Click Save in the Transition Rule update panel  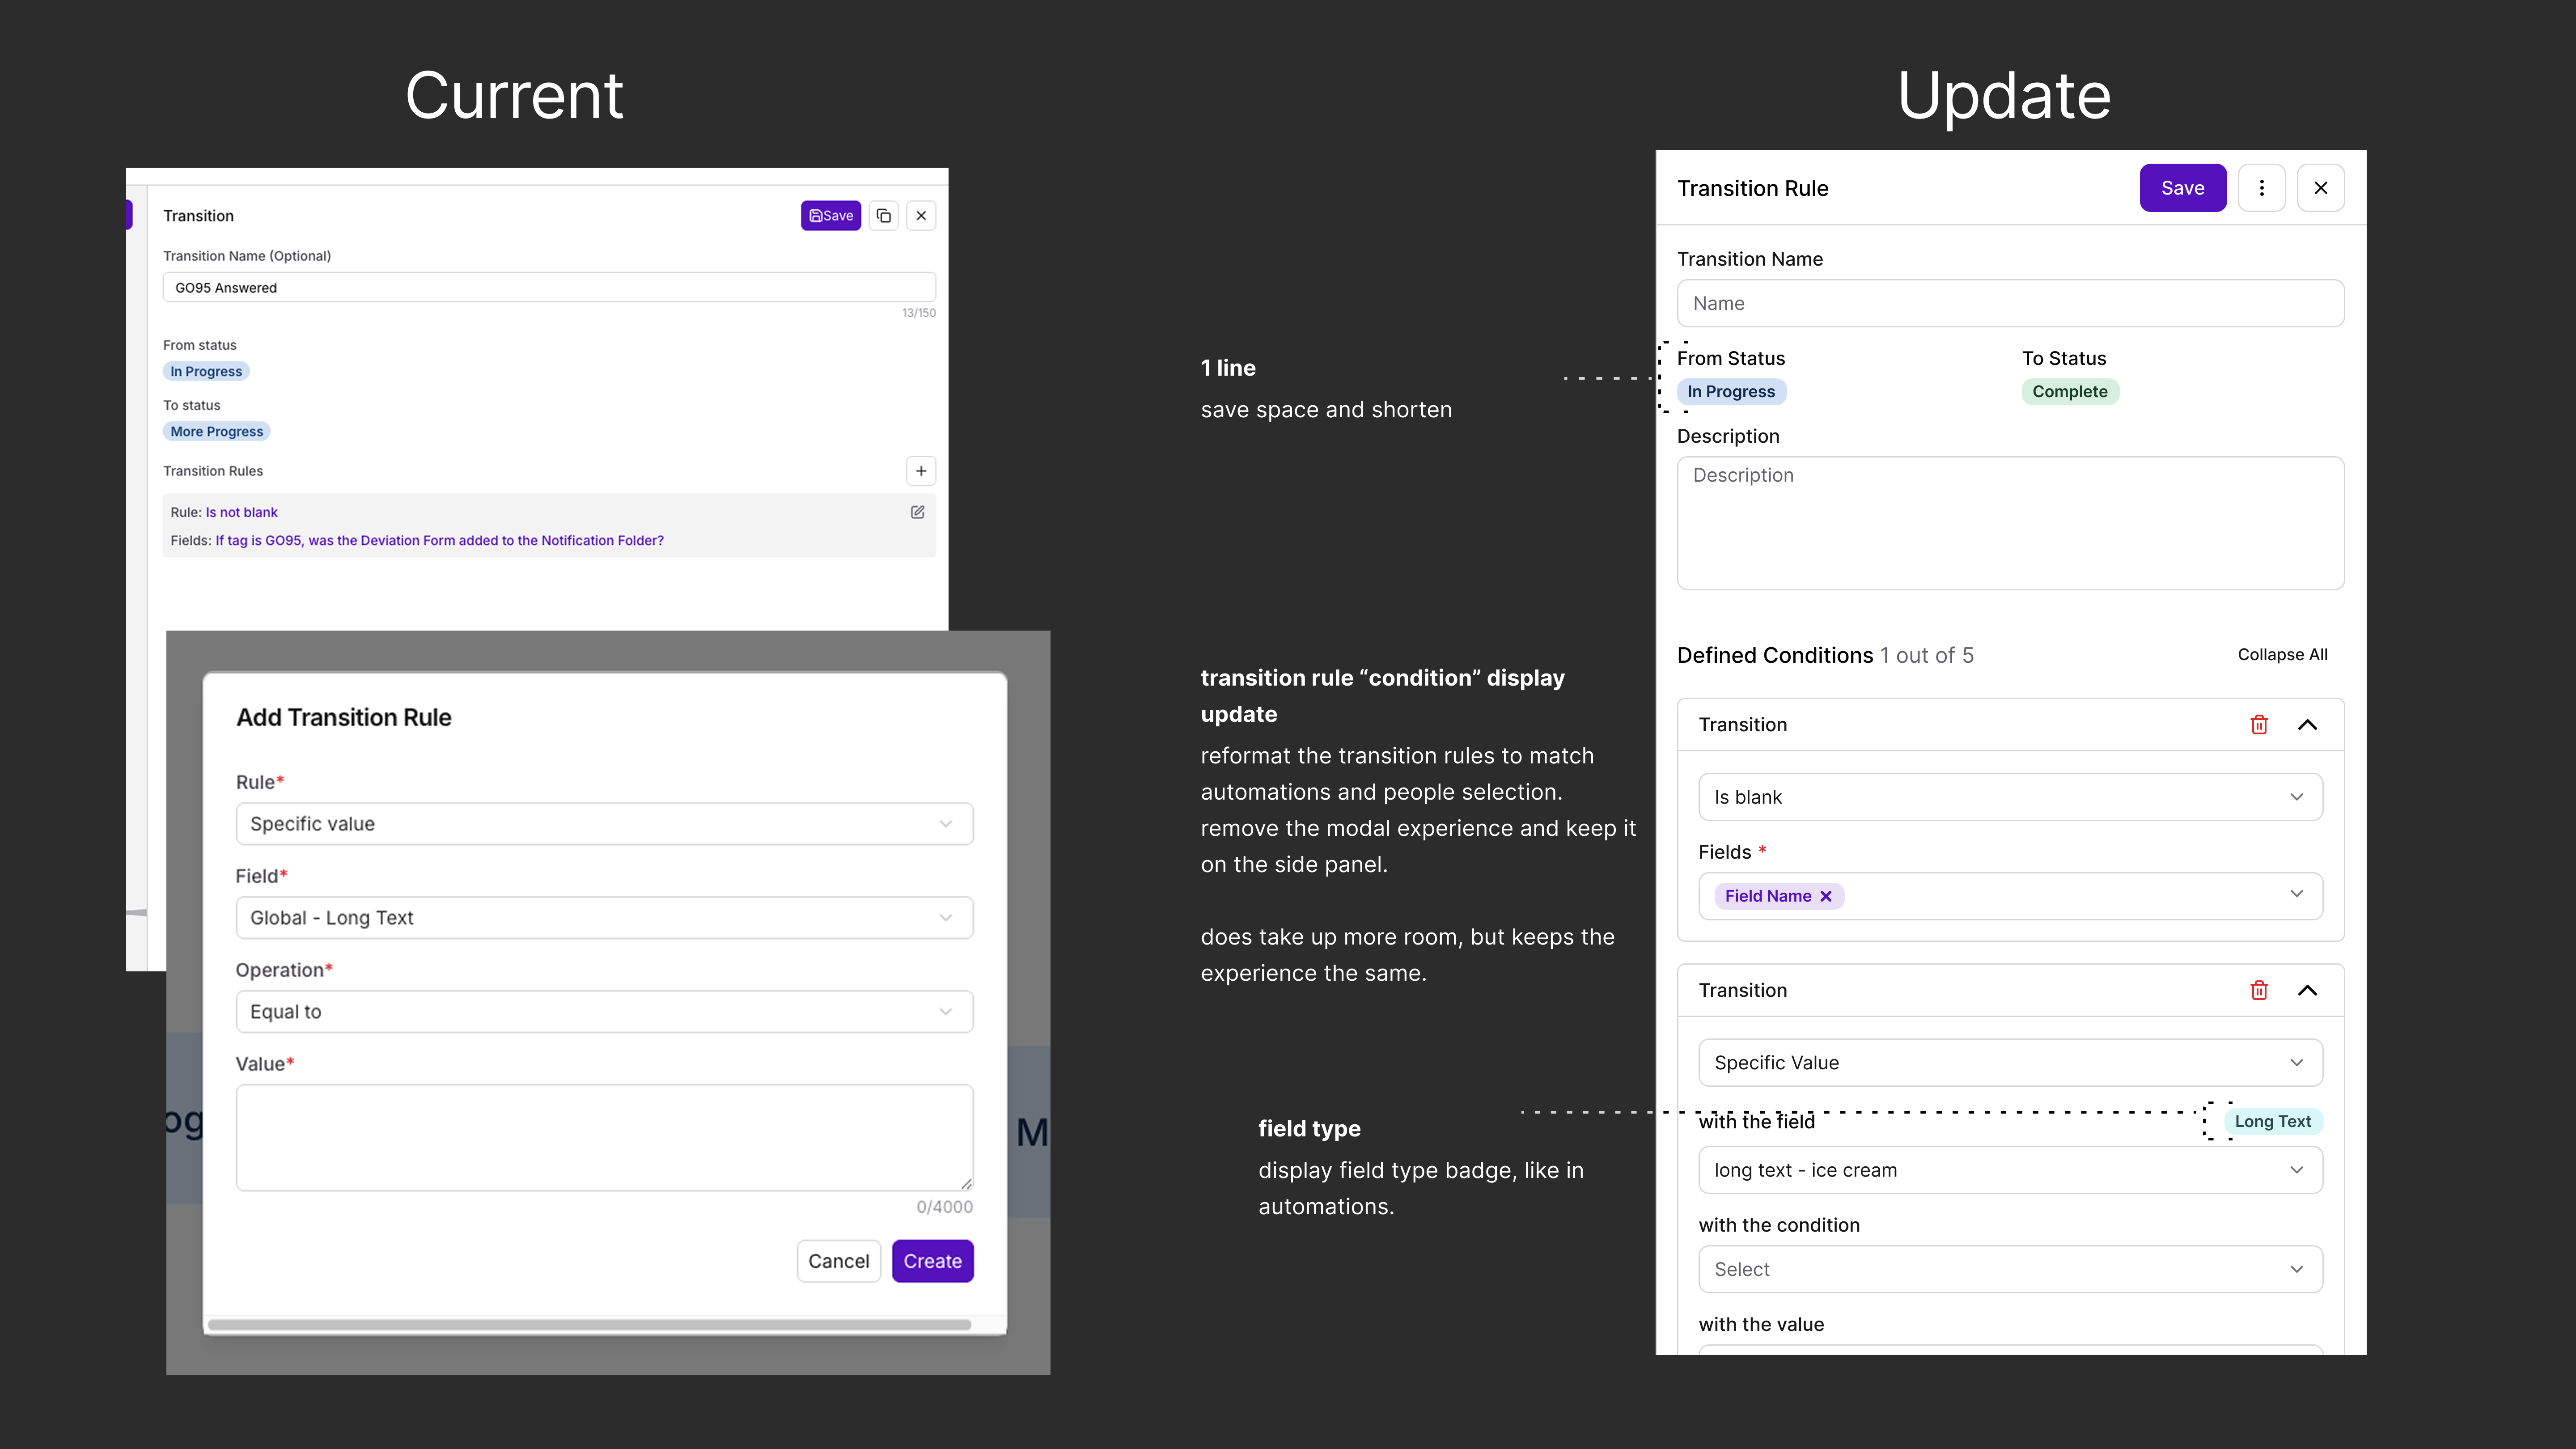click(2183, 188)
